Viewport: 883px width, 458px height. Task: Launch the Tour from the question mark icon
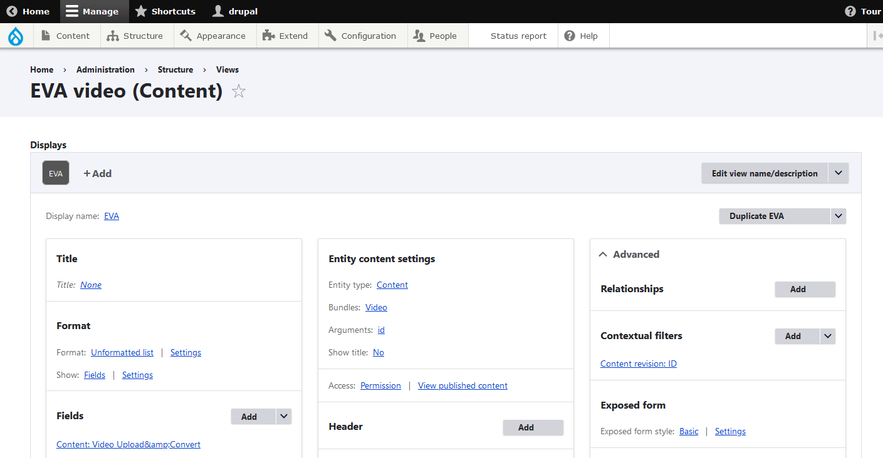tap(850, 11)
